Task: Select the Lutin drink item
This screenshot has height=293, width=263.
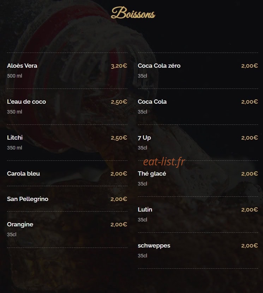Action: pyautogui.click(x=145, y=209)
